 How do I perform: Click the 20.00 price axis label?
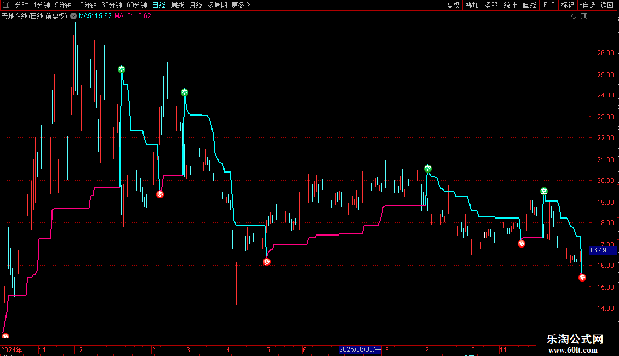click(605, 181)
